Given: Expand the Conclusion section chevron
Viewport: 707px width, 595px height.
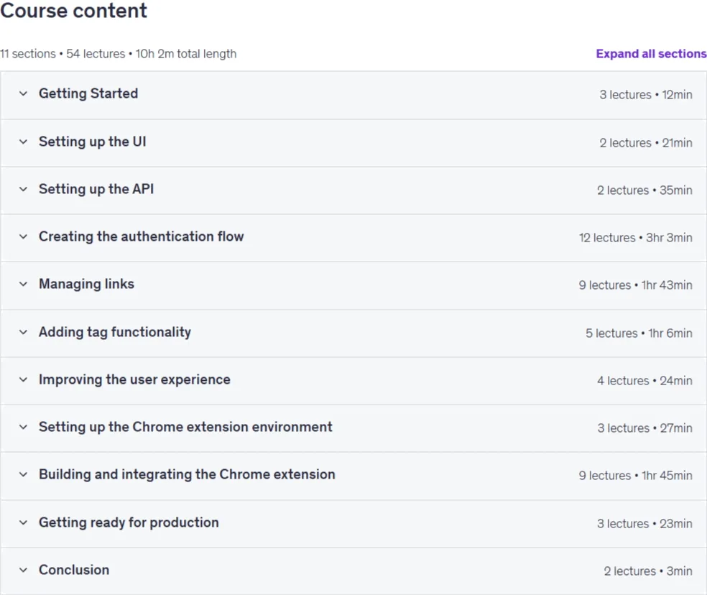Looking at the screenshot, I should [x=23, y=570].
